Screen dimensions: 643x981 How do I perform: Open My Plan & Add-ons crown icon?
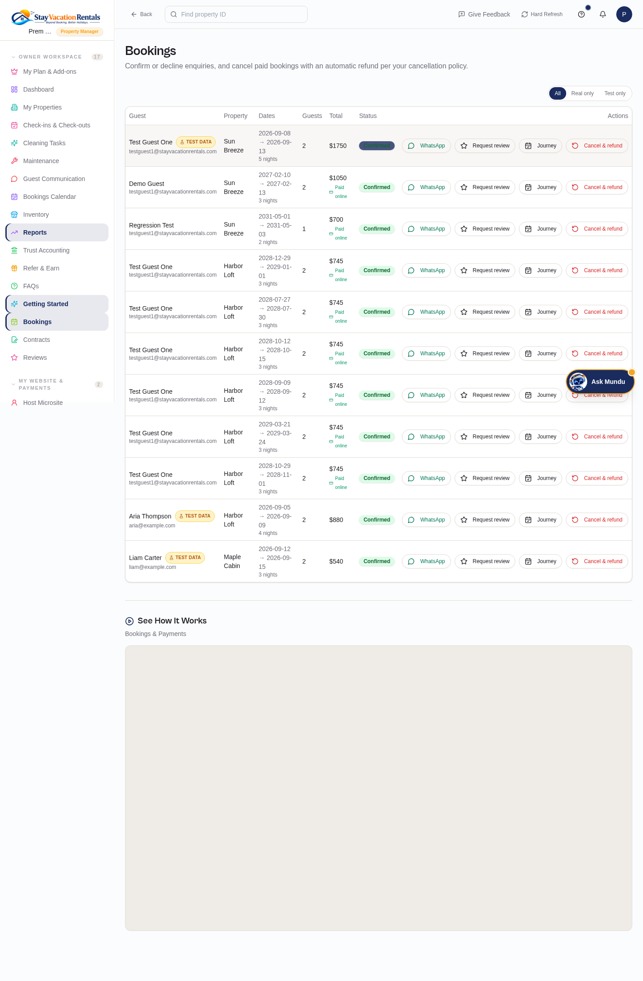[14, 72]
